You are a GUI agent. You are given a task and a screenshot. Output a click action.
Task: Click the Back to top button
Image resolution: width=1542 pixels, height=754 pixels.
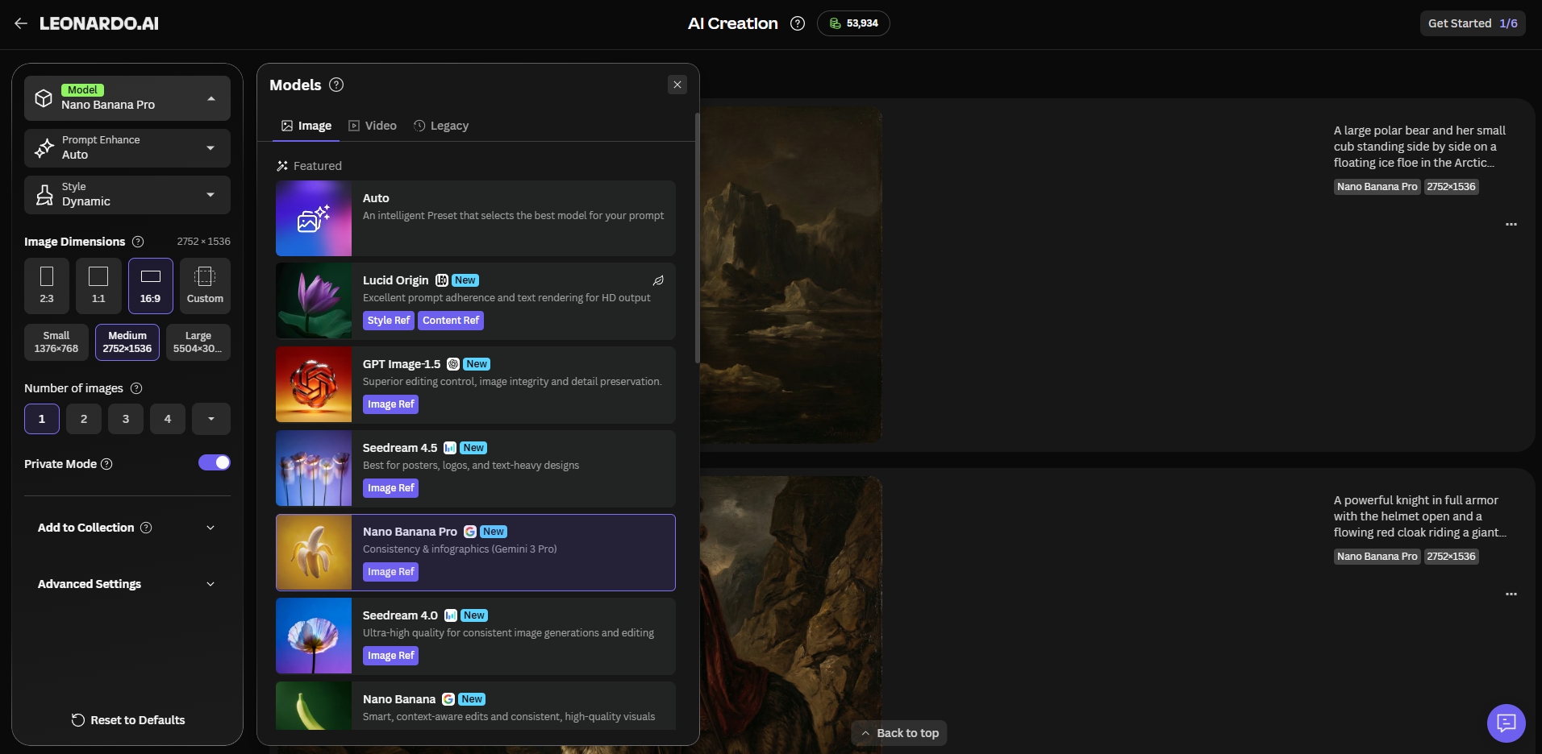point(899,733)
